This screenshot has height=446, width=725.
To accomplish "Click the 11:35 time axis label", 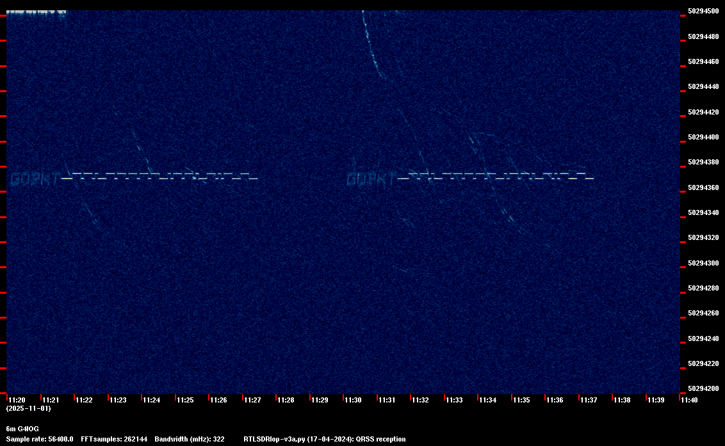I will pyautogui.click(x=521, y=400).
